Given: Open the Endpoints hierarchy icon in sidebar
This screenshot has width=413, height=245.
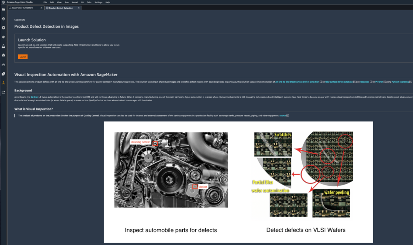Looking at the screenshot, I should pos(3,64).
